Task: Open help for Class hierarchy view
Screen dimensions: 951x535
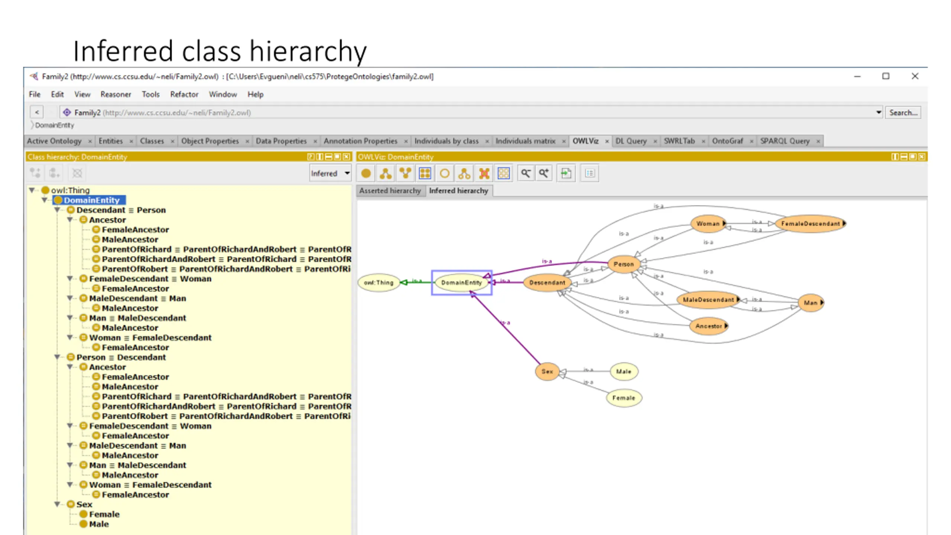Action: [311, 157]
